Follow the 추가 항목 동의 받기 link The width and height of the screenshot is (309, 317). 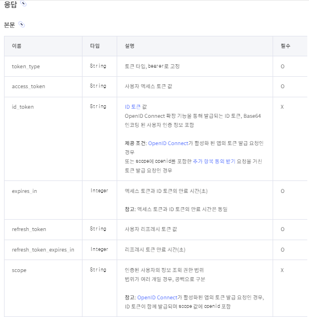(214, 161)
